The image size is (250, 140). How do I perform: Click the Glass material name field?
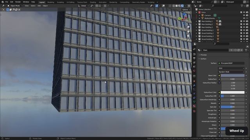(x=215, y=50)
